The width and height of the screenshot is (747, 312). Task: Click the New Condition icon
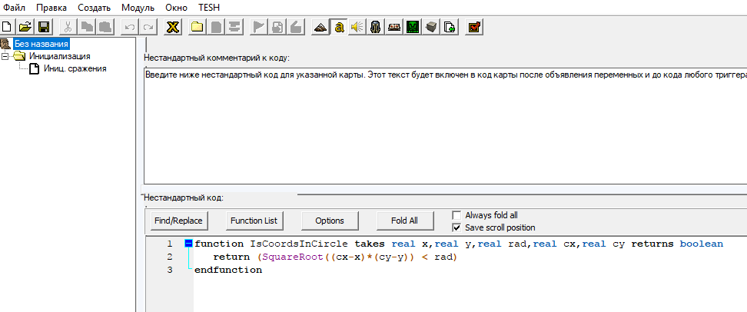click(x=277, y=27)
